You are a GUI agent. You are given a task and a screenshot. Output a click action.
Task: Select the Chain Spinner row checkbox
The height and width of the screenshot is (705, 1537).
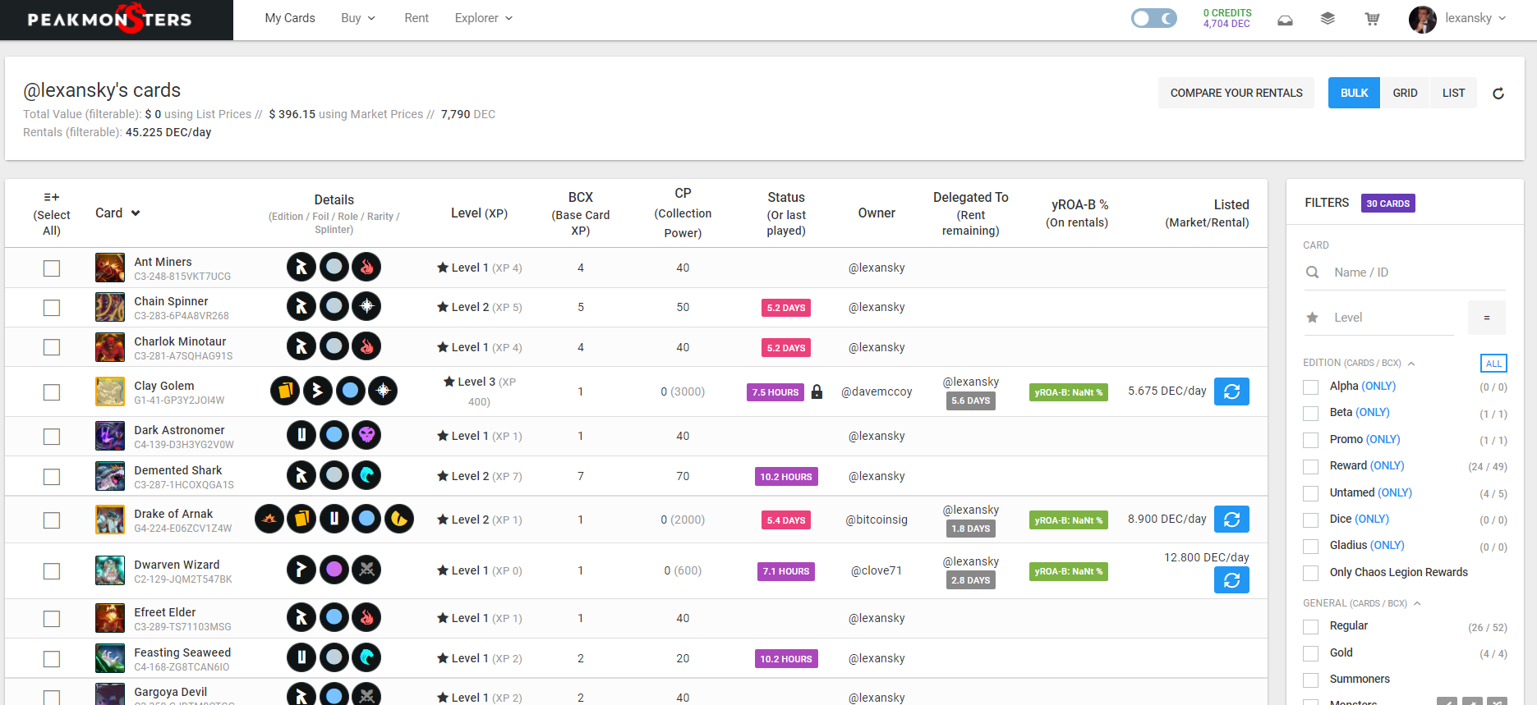pyautogui.click(x=52, y=308)
